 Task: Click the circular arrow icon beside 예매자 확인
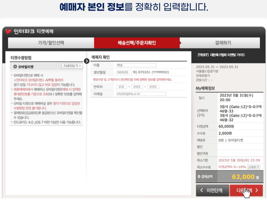coord(87,61)
